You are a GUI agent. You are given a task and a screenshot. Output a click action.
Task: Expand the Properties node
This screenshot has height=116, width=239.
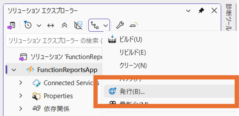click(x=20, y=96)
